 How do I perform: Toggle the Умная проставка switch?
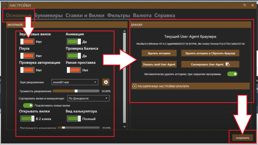pos(74,70)
